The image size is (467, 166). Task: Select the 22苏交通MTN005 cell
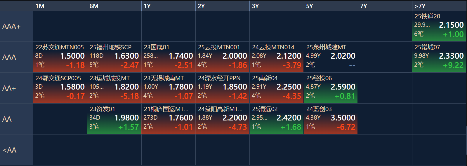coord(60,57)
